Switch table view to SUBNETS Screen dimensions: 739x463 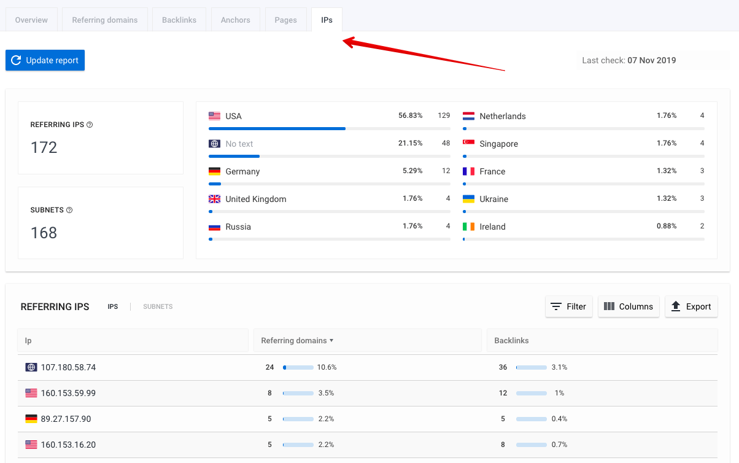(x=158, y=306)
